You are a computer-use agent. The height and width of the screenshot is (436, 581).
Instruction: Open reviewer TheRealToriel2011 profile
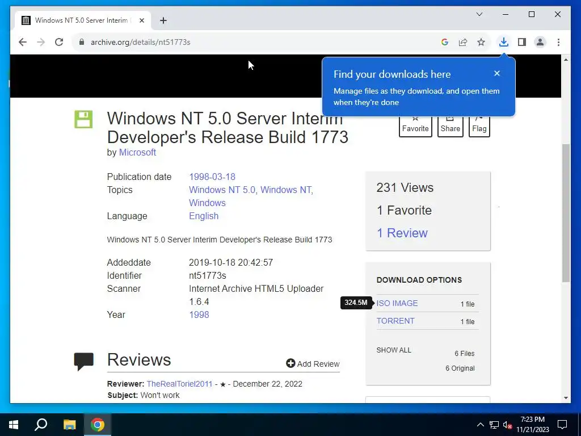tap(179, 384)
